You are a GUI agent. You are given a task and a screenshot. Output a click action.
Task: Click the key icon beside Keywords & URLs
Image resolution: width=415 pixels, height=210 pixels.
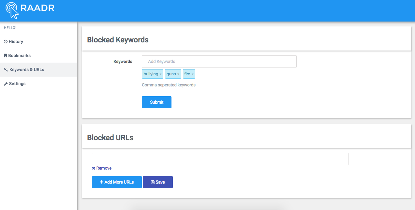click(x=6, y=70)
